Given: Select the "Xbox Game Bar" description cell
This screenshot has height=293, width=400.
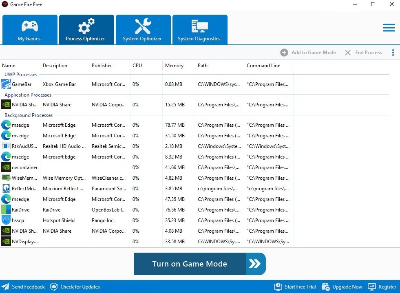Looking at the screenshot, I should tap(60, 84).
